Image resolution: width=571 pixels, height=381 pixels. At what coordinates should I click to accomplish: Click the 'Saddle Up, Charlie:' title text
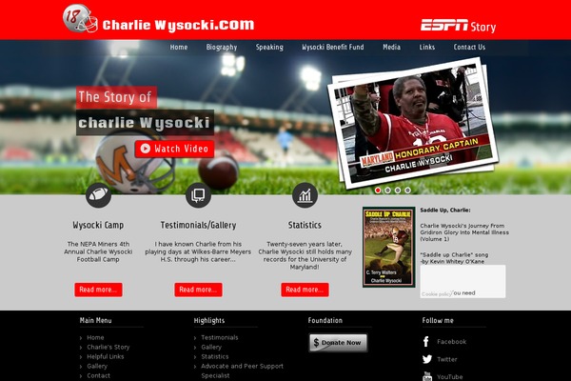pos(445,210)
